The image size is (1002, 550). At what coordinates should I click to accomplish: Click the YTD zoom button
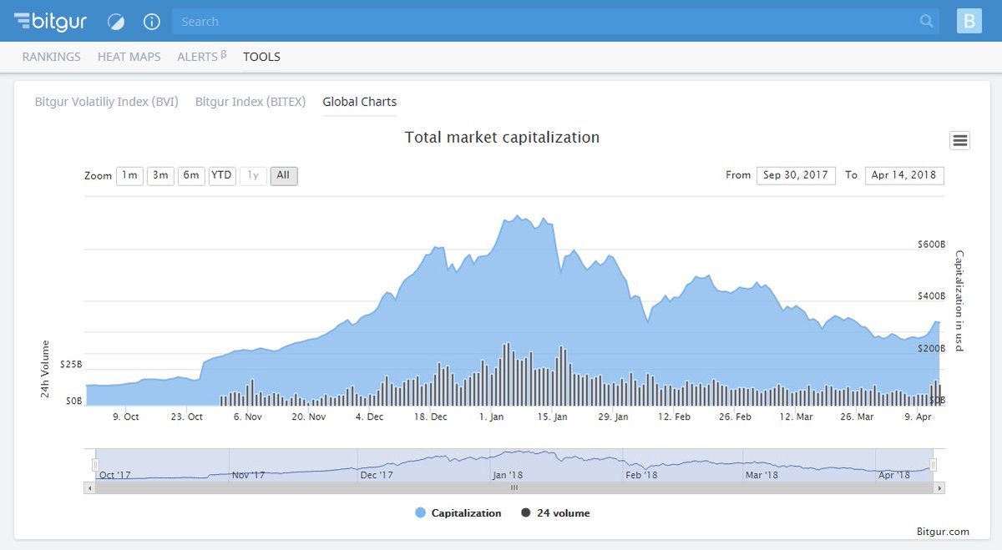[x=221, y=175]
